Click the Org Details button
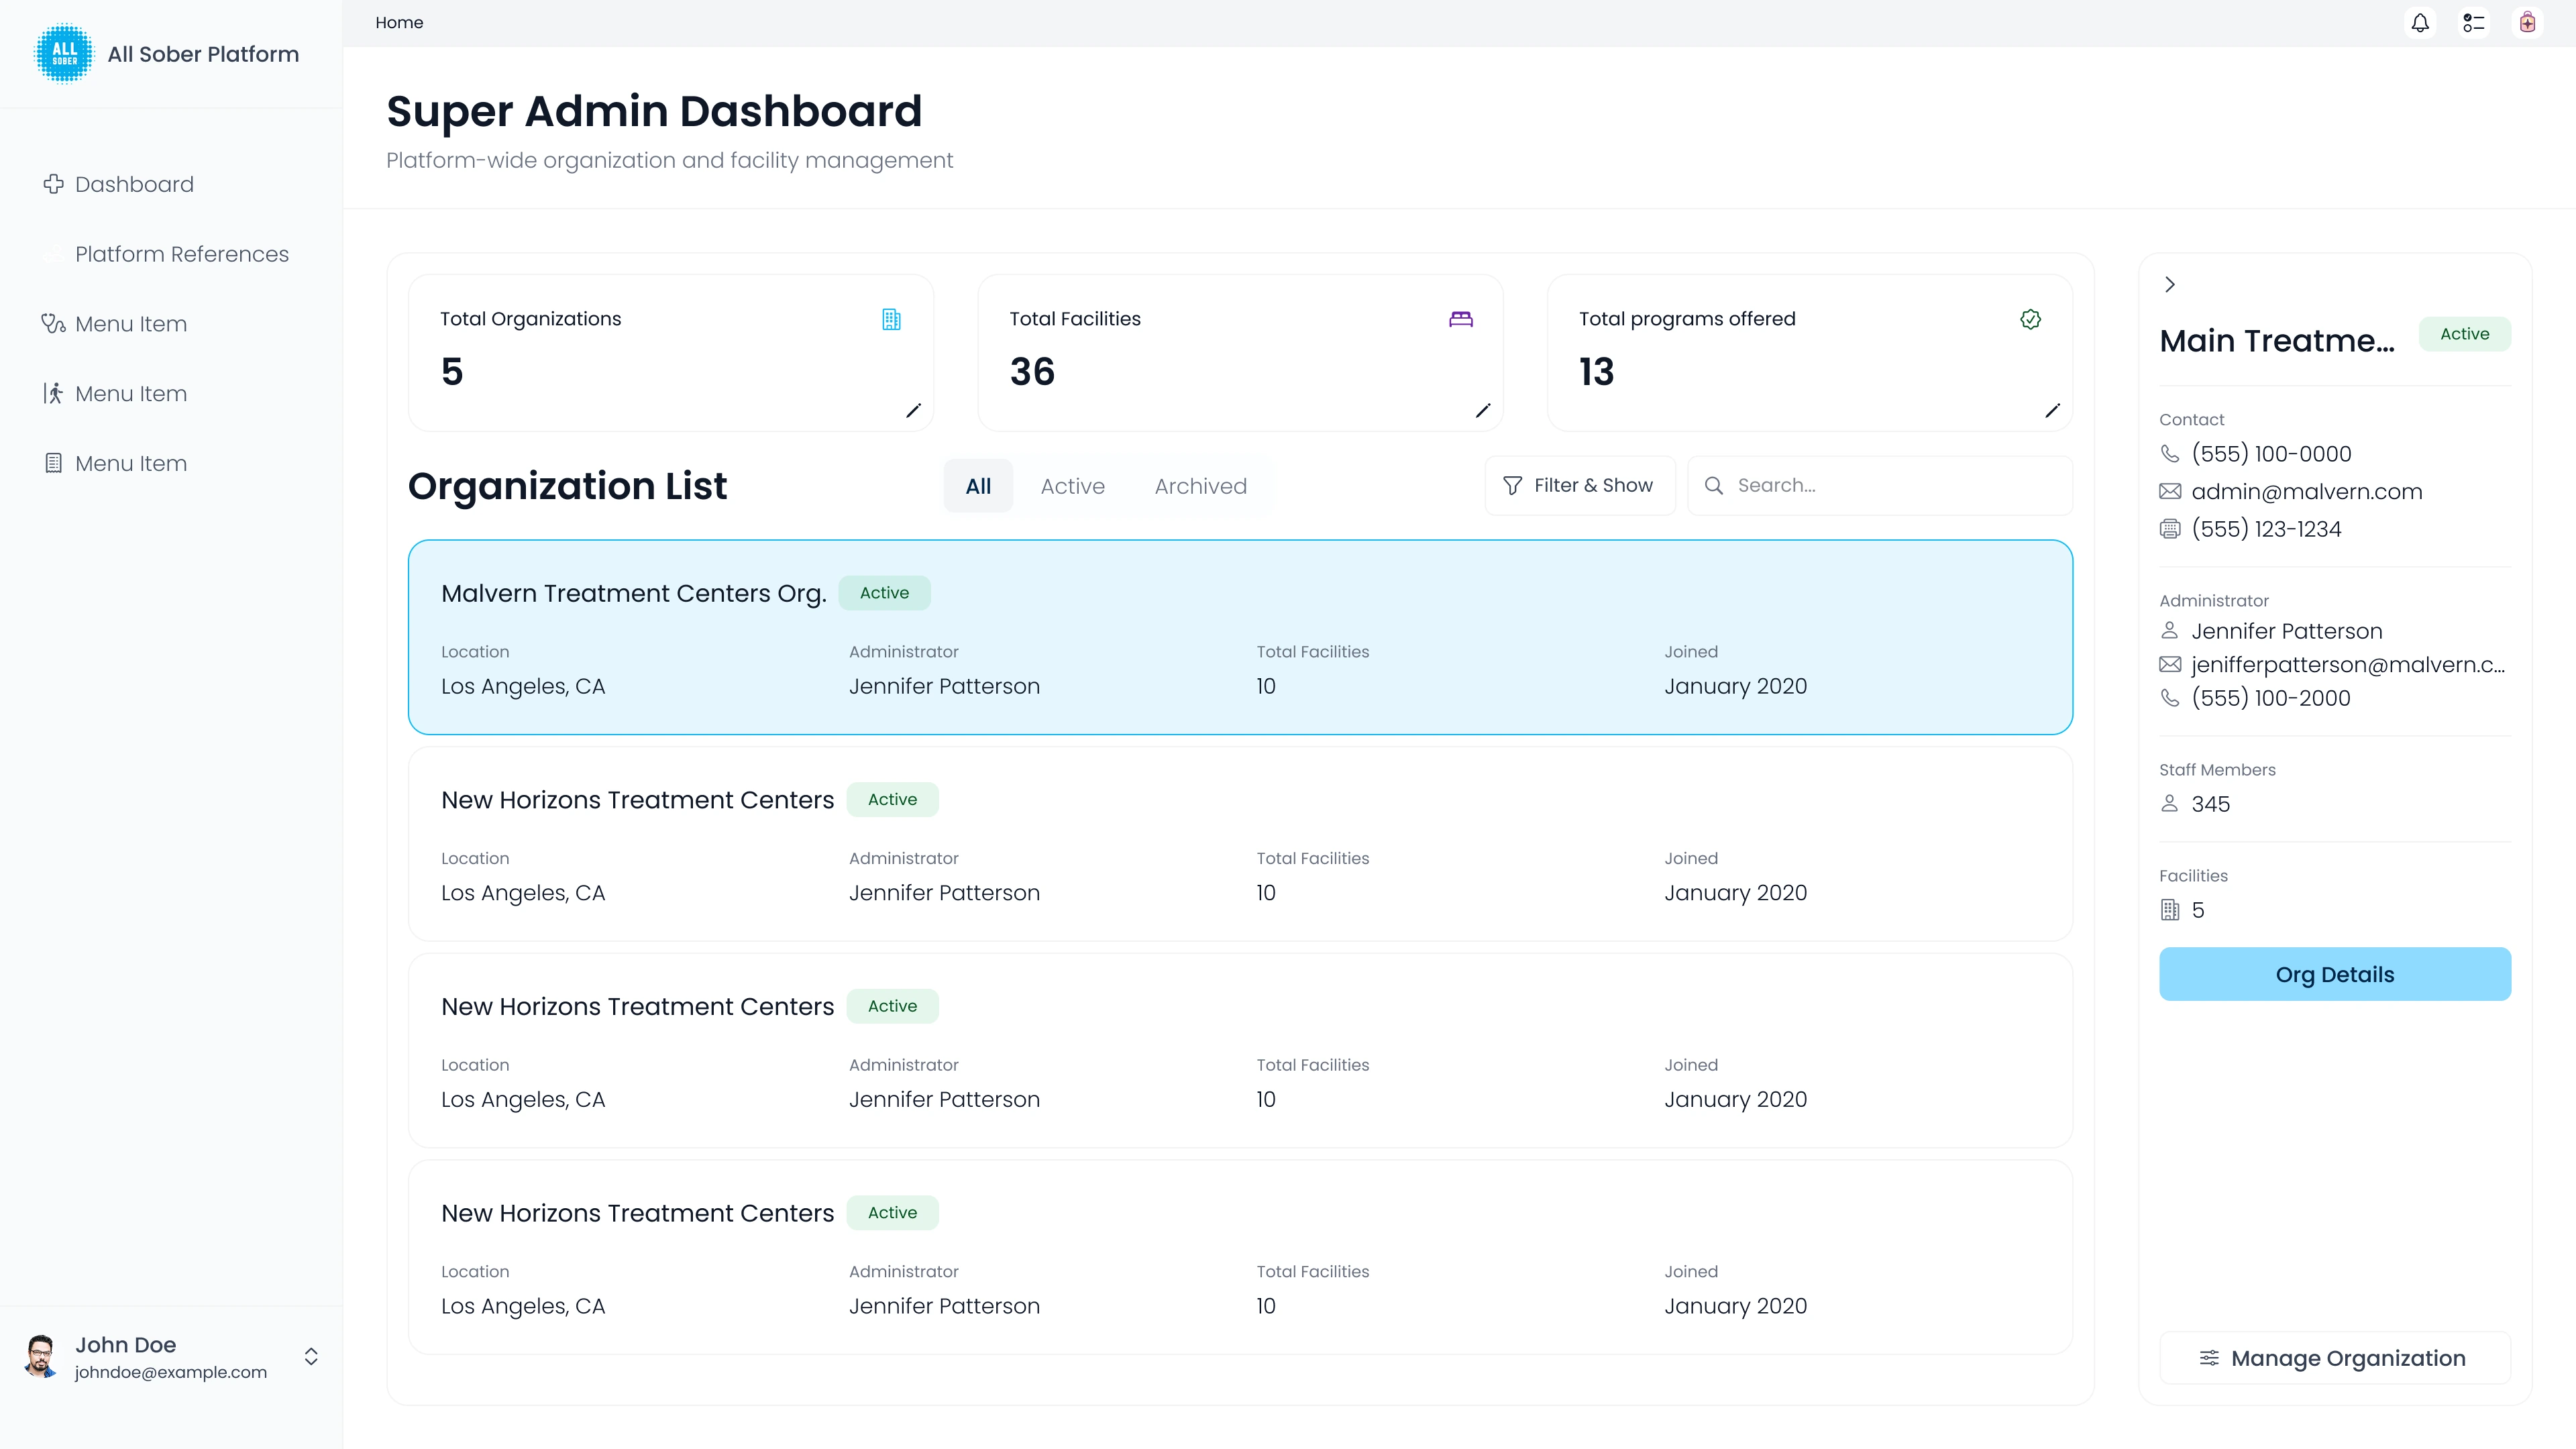The width and height of the screenshot is (2576, 1449). point(2335,974)
